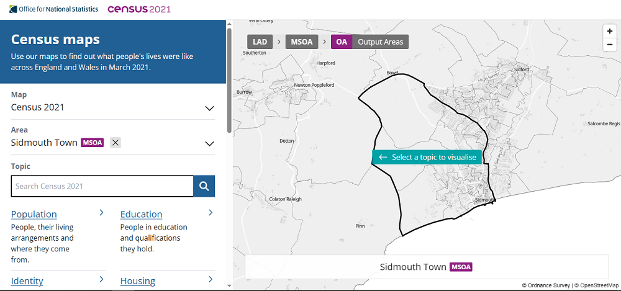Open the Education topic link
Image resolution: width=621 pixels, height=291 pixels.
tap(141, 214)
